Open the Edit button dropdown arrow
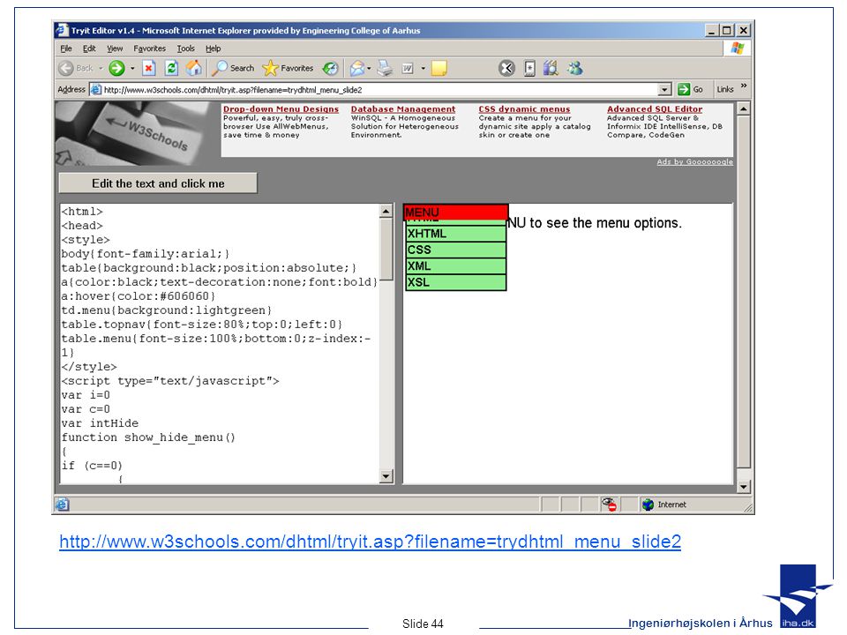Viewport: 847px width, 635px height. tap(423, 68)
